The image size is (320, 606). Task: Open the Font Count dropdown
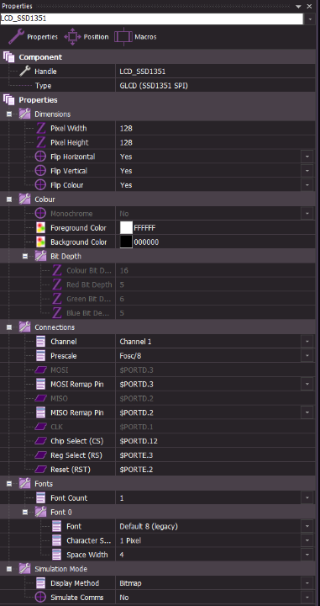click(x=307, y=497)
